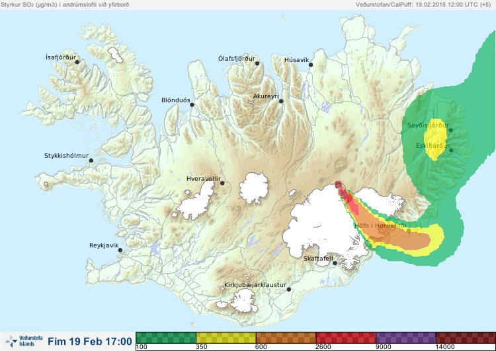Click the Kirkjubæjarklaustur marker dot

click(x=289, y=290)
